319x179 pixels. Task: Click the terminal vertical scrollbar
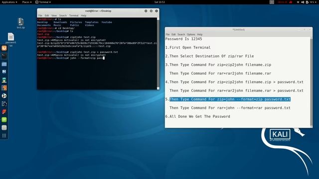coord(158,53)
